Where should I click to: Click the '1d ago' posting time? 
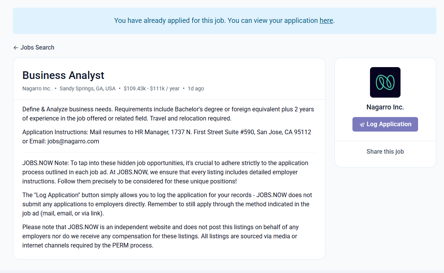click(196, 88)
